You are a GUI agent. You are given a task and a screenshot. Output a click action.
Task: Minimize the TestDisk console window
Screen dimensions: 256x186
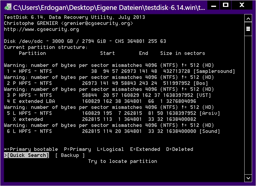pyautogui.click(x=214, y=6)
